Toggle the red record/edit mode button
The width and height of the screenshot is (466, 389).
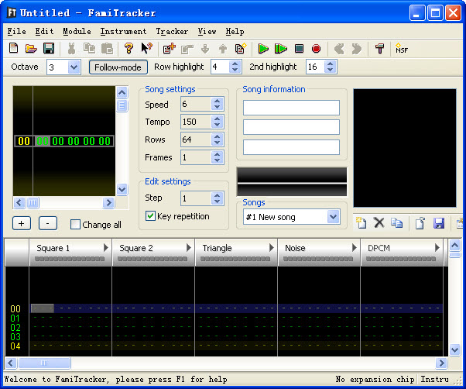coord(316,49)
